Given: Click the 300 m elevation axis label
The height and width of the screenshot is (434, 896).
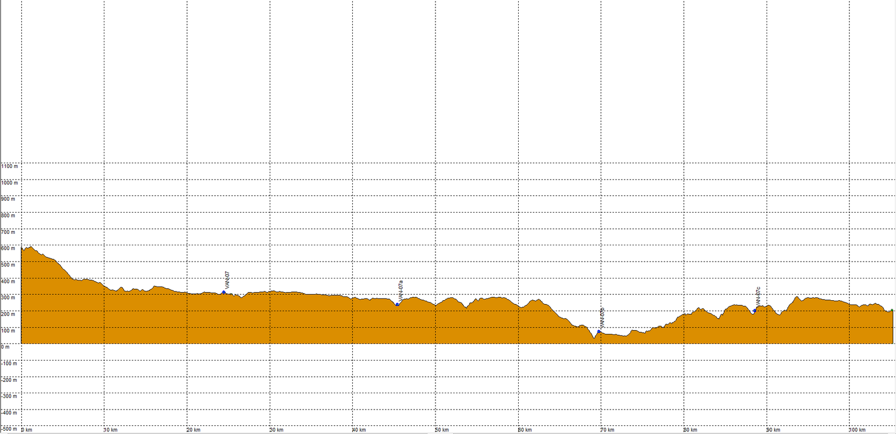Looking at the screenshot, I should click(x=8, y=297).
